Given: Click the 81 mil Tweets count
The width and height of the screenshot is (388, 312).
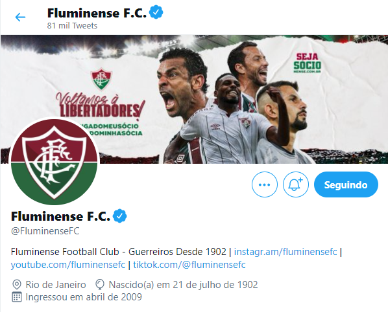Looking at the screenshot, I should [72, 26].
